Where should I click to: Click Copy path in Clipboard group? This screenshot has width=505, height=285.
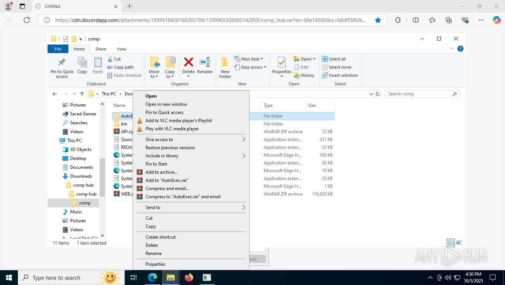(x=120, y=67)
